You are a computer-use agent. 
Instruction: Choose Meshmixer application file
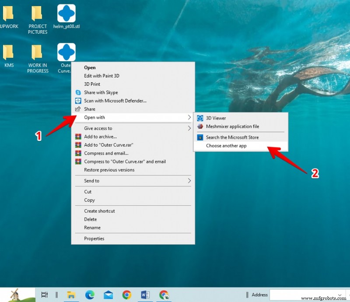(241, 126)
